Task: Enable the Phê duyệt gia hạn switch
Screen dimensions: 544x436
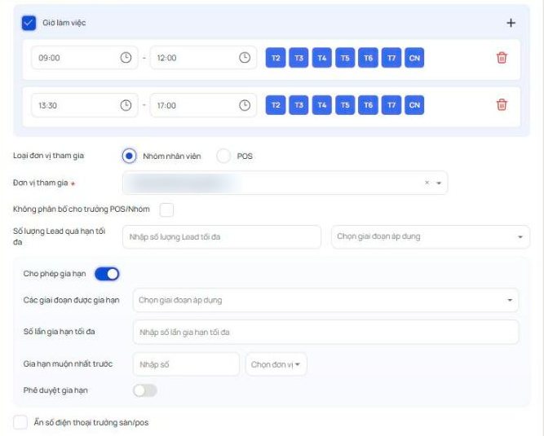Action: pos(145,390)
